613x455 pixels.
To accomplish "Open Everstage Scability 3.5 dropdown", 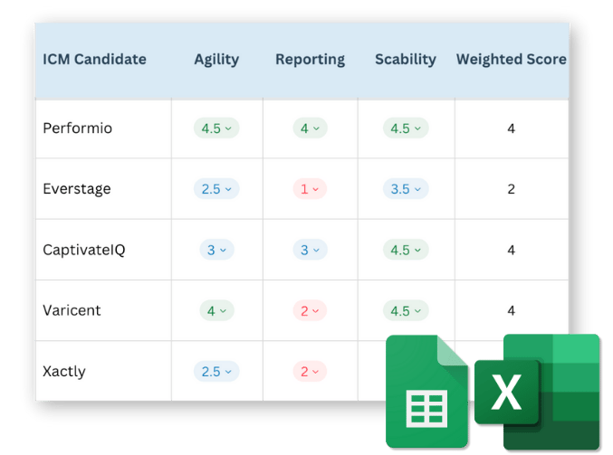I will tap(405, 189).
